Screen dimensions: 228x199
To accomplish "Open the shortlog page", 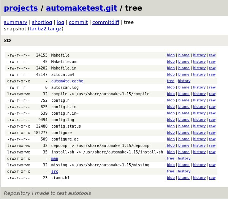I will (x=42, y=22).
